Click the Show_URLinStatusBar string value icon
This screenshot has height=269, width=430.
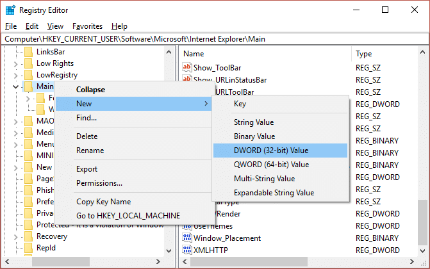click(187, 79)
